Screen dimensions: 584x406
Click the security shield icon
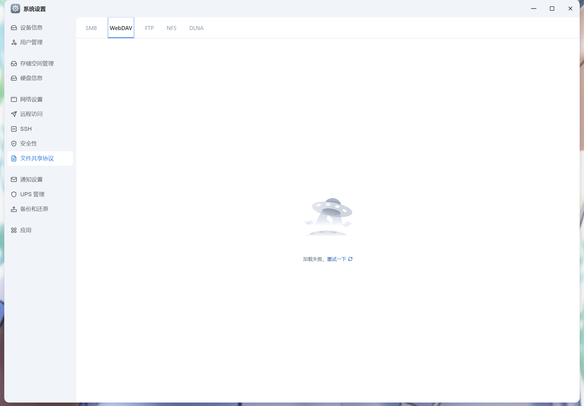pos(14,144)
